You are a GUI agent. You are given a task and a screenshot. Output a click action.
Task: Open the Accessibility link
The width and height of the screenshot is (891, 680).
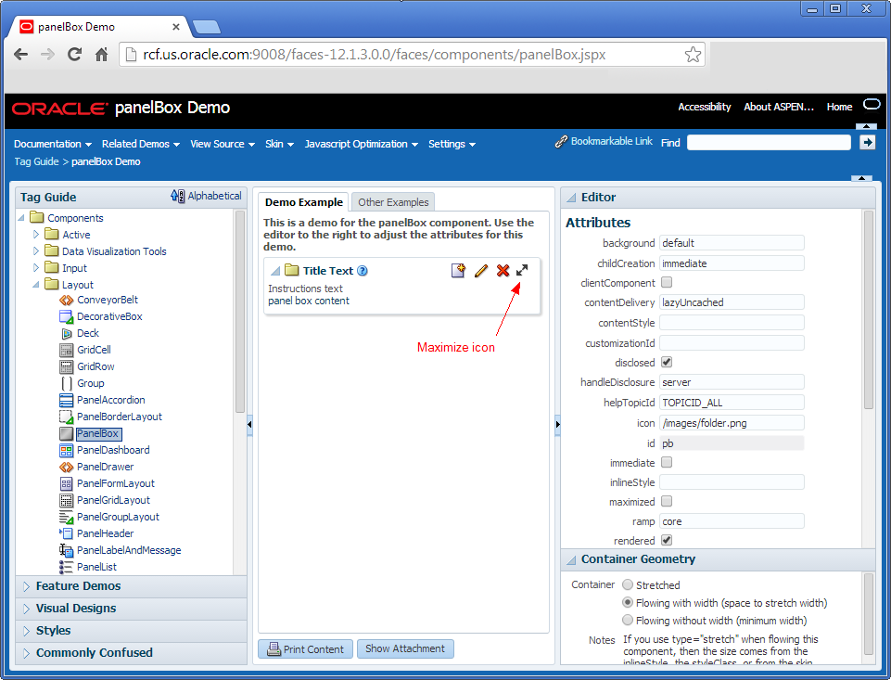coord(704,107)
